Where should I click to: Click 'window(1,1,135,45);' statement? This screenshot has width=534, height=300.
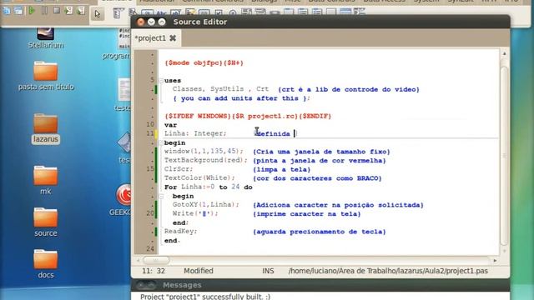[x=204, y=152]
